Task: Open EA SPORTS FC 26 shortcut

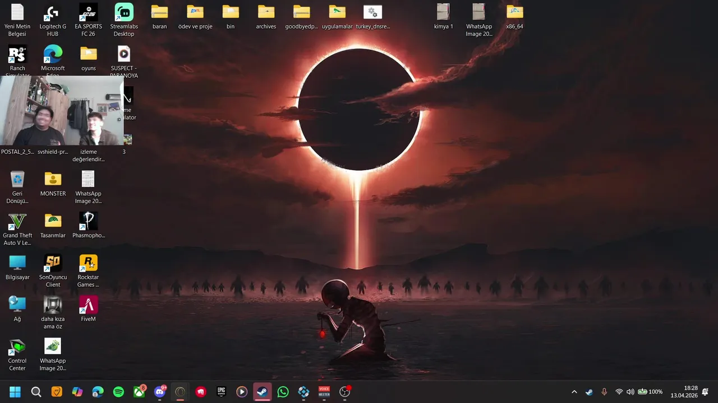Action: coord(89,20)
